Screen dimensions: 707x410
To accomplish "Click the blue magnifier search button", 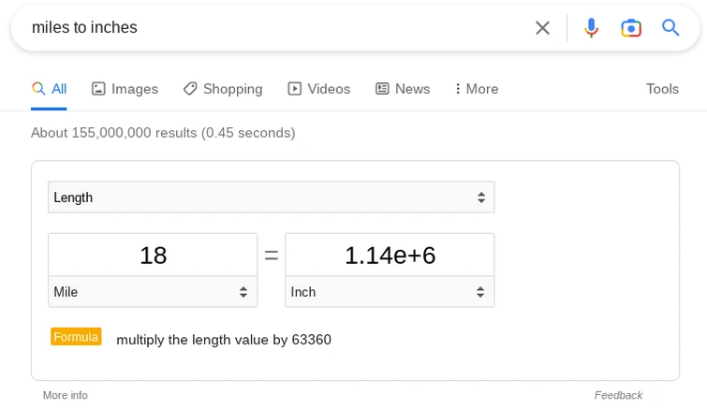I will click(670, 28).
